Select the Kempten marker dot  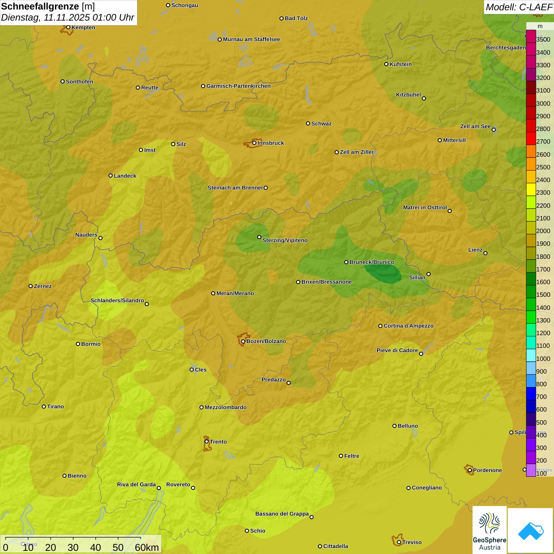[x=68, y=27]
